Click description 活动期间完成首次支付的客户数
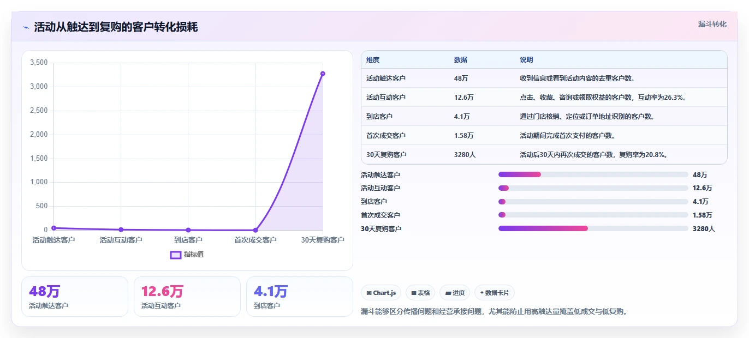749x338 pixels. click(x=568, y=136)
